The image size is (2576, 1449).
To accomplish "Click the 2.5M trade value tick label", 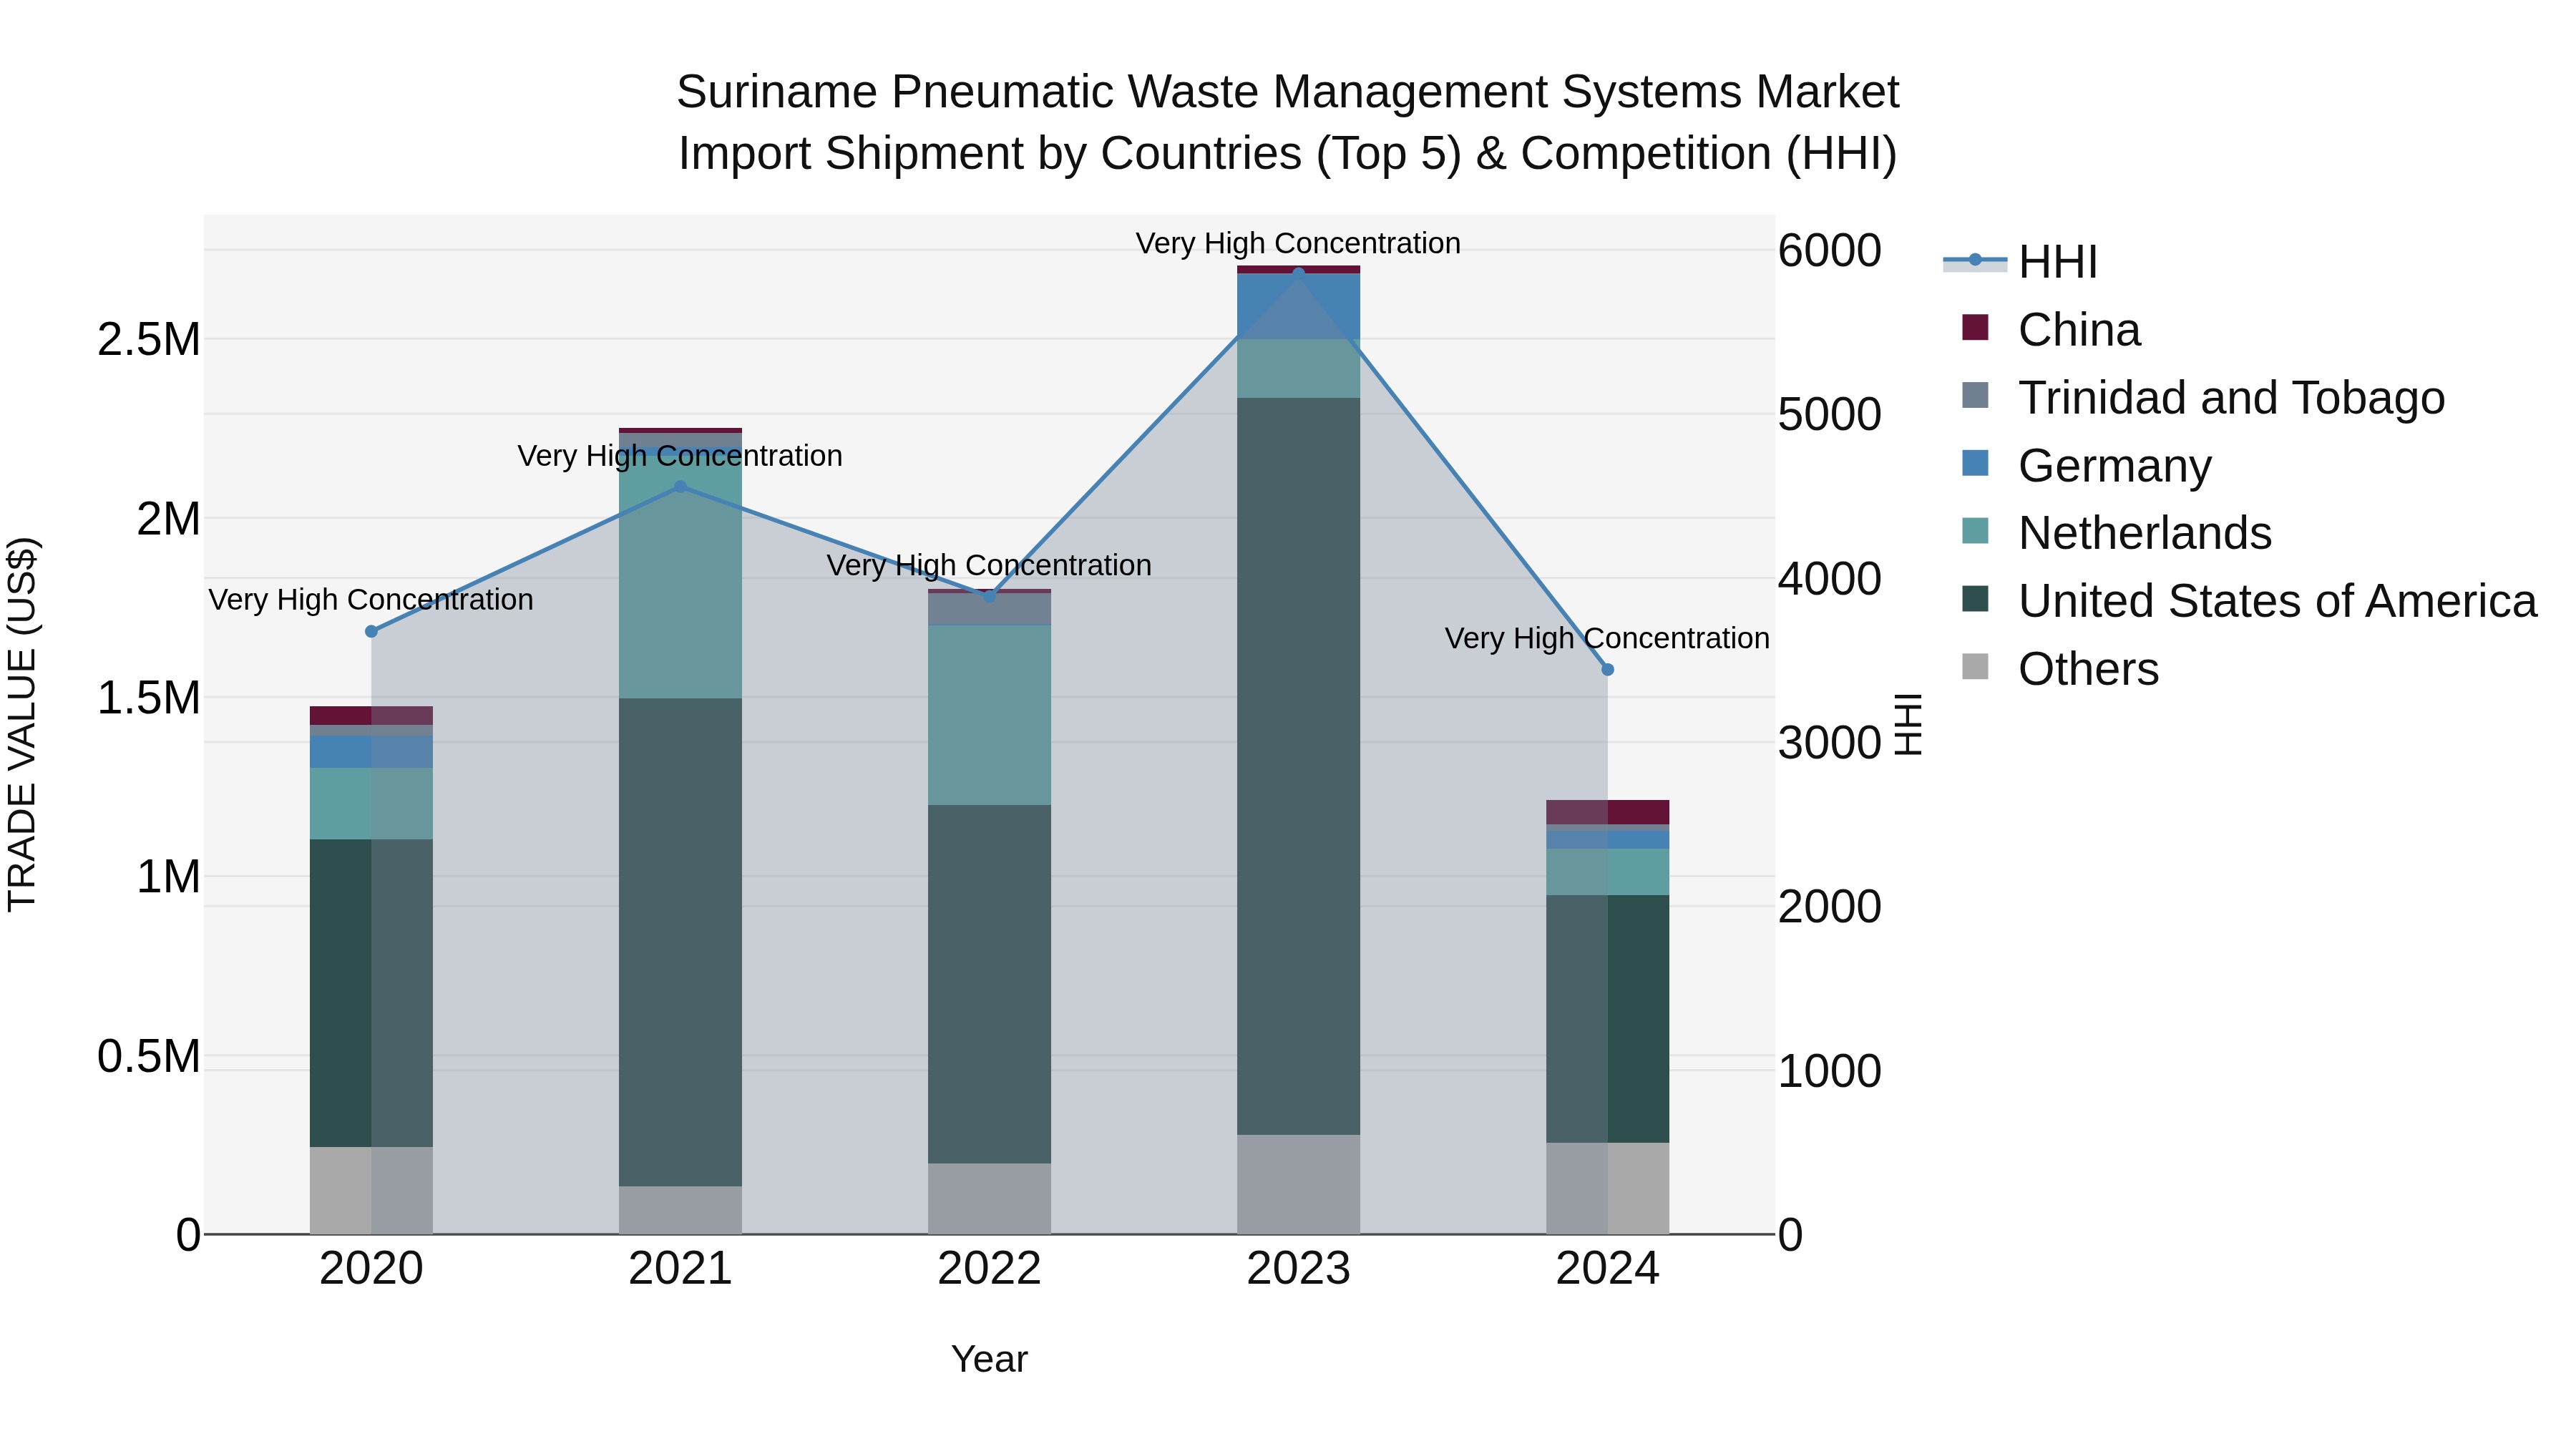I will pyautogui.click(x=149, y=340).
